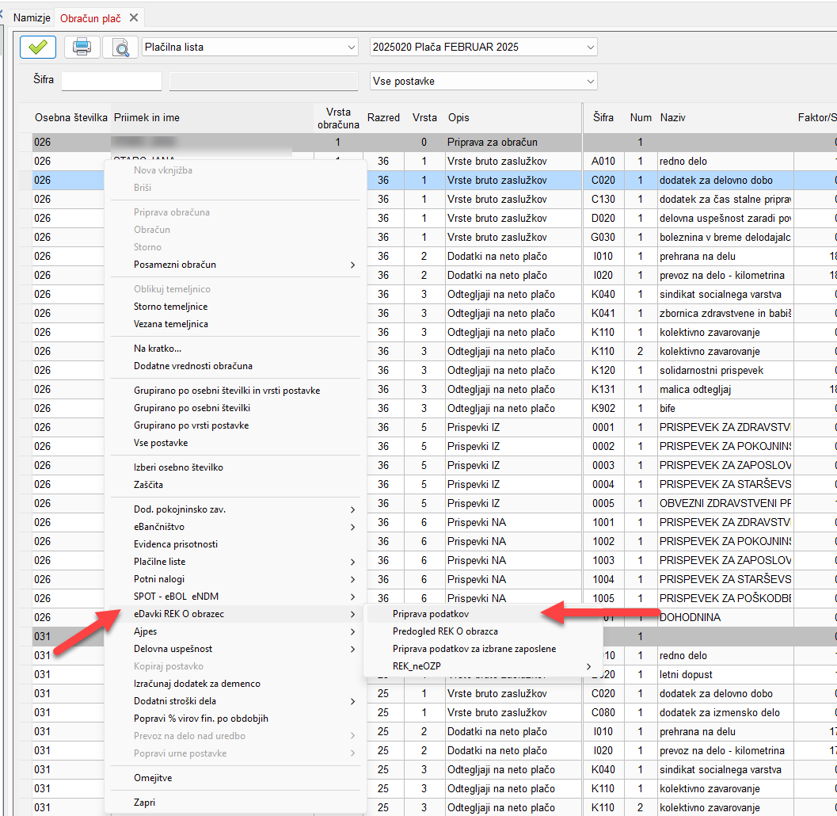837x816 pixels.
Task: Click the Šifra input field
Action: tap(112, 81)
